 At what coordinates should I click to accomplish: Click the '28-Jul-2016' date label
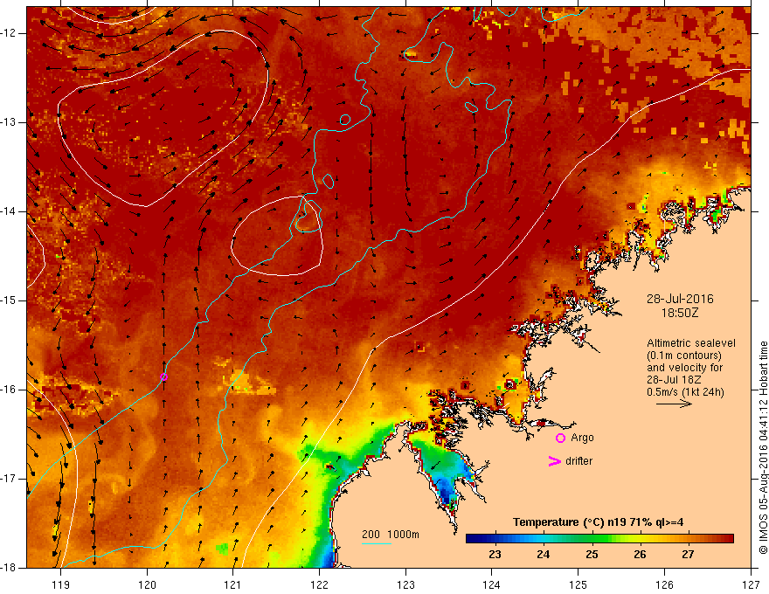(680, 299)
